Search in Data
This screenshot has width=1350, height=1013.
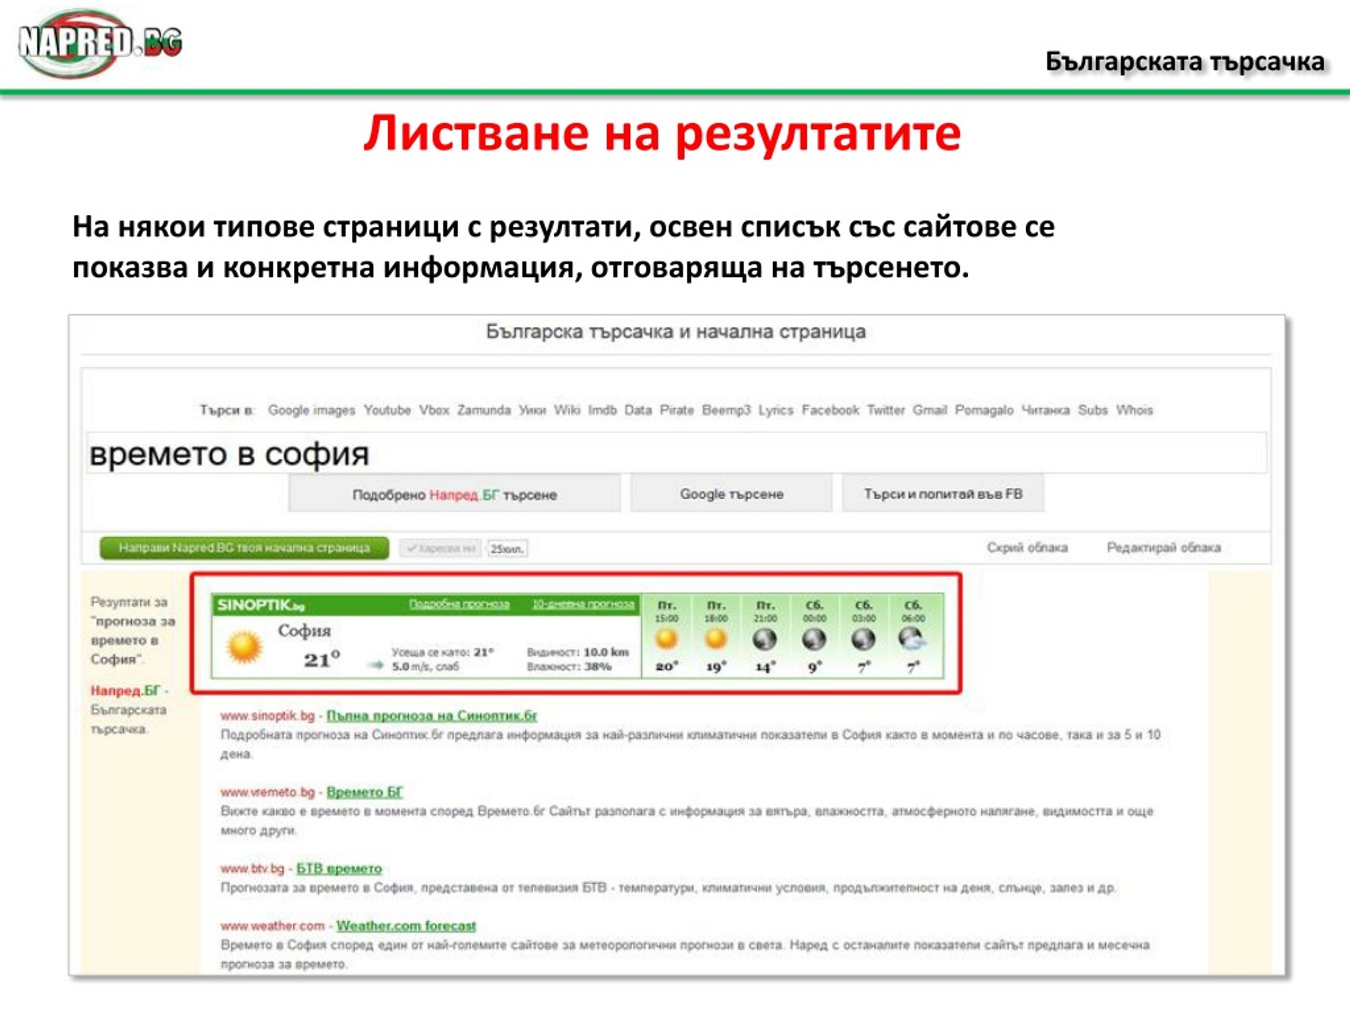click(x=639, y=410)
